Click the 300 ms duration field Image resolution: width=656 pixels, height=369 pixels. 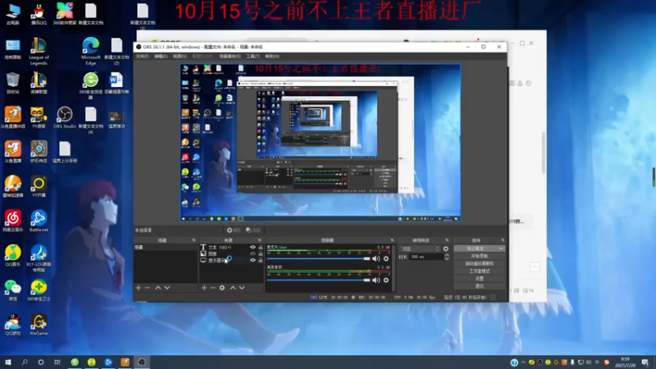coord(426,257)
